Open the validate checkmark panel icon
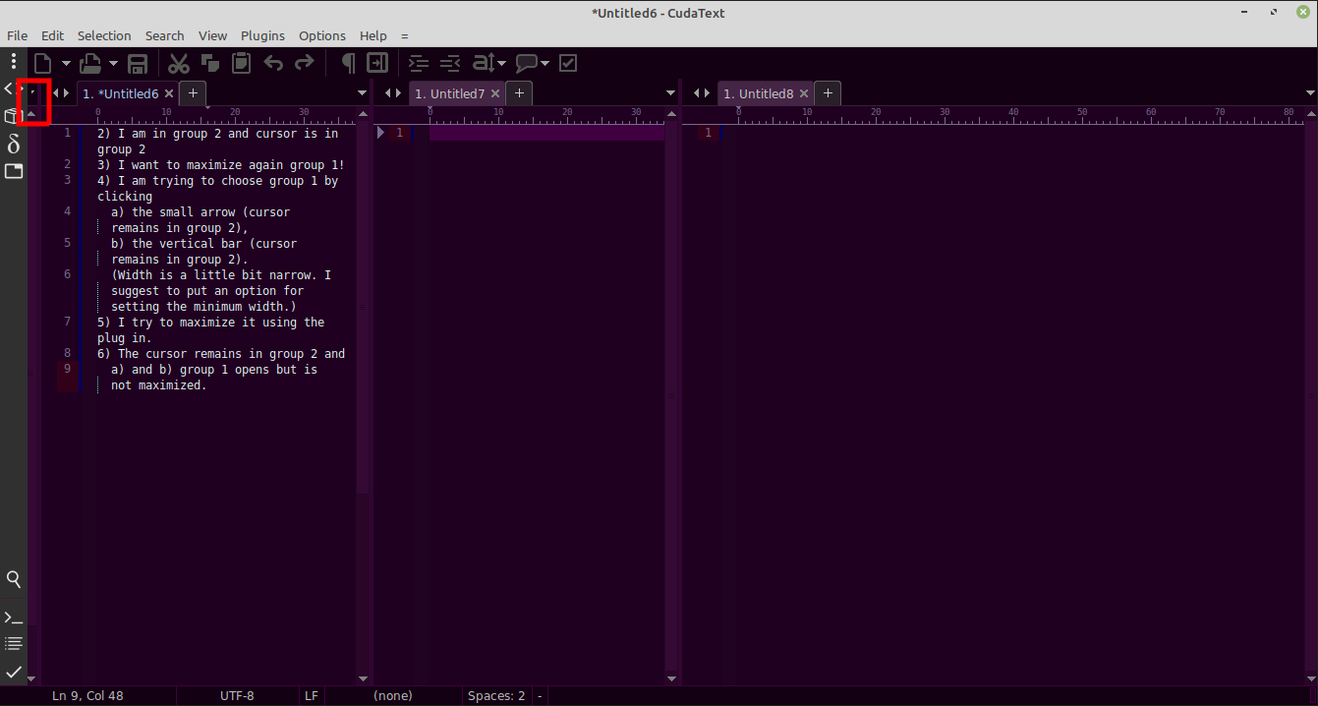Viewport: 1318px width, 706px height. pyautogui.click(x=14, y=672)
